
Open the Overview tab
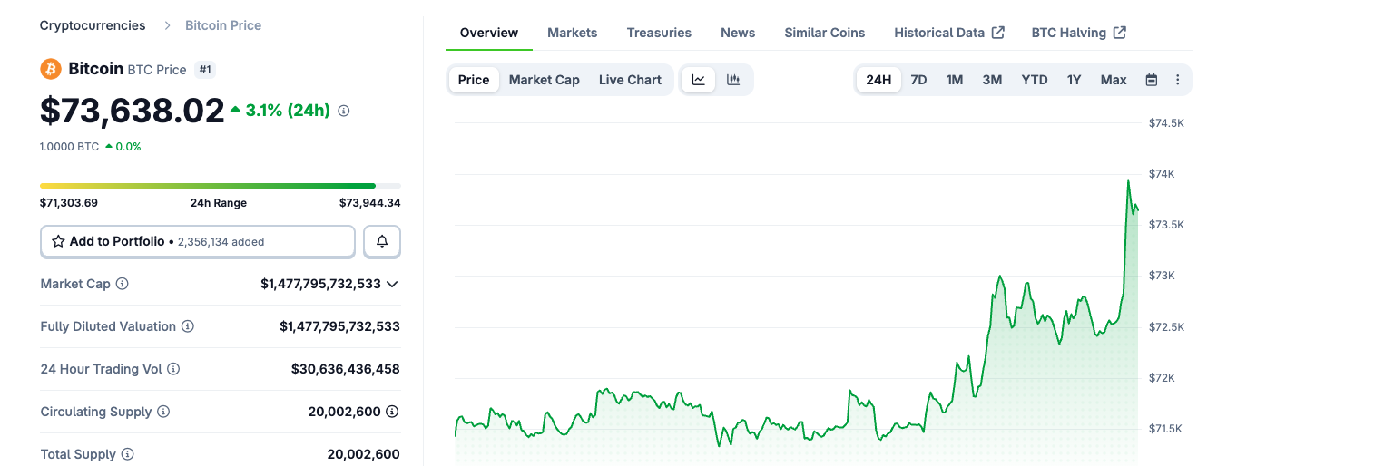tap(489, 33)
